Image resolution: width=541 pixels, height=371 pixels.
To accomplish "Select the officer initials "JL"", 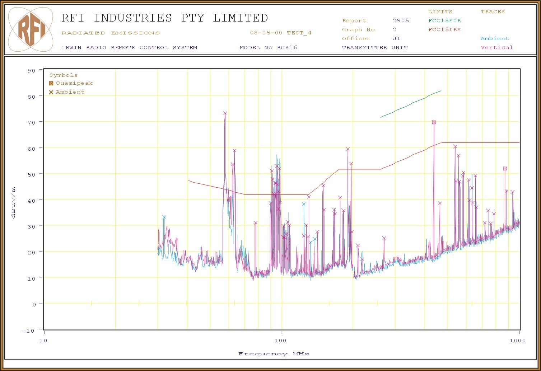I will 397,38.
